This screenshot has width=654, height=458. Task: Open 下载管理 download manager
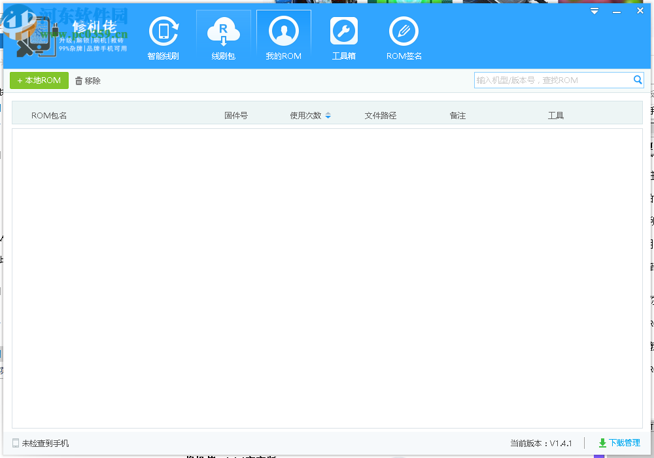(619, 443)
